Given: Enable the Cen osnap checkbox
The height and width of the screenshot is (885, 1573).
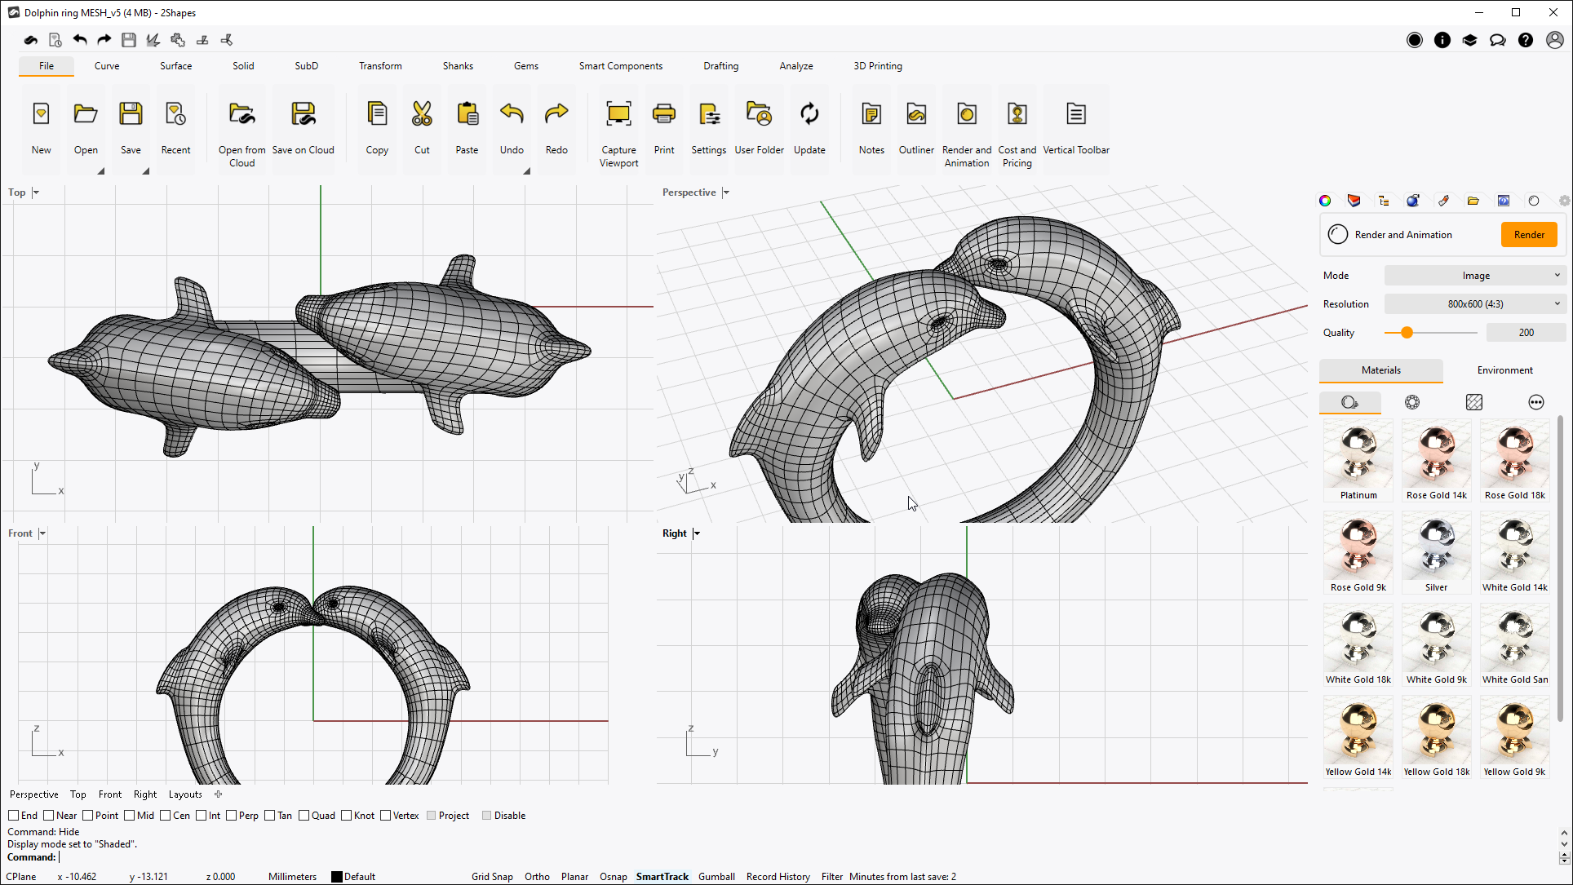Looking at the screenshot, I should pos(166,815).
